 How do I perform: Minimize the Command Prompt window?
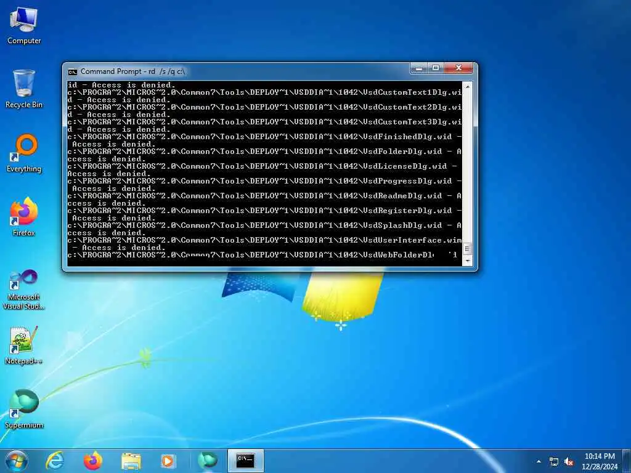[419, 68]
